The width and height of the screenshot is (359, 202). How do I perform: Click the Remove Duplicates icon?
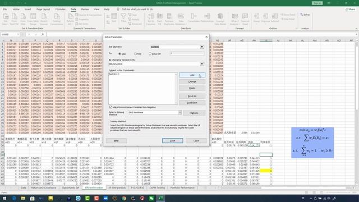169,19
